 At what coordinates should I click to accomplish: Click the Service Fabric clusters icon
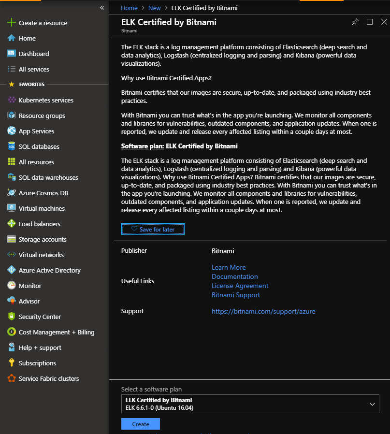[x=12, y=378]
